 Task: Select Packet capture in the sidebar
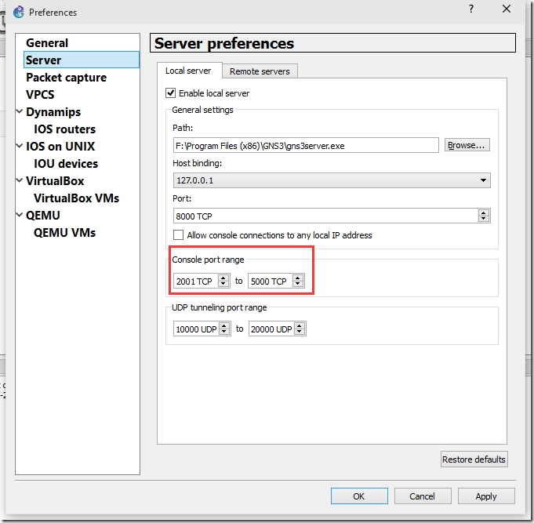pos(67,78)
